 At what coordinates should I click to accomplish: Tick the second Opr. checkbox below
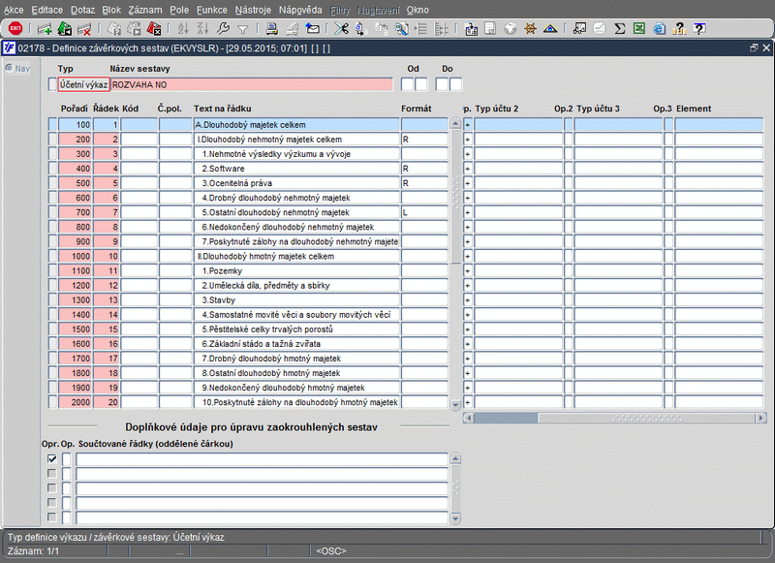tap(52, 474)
